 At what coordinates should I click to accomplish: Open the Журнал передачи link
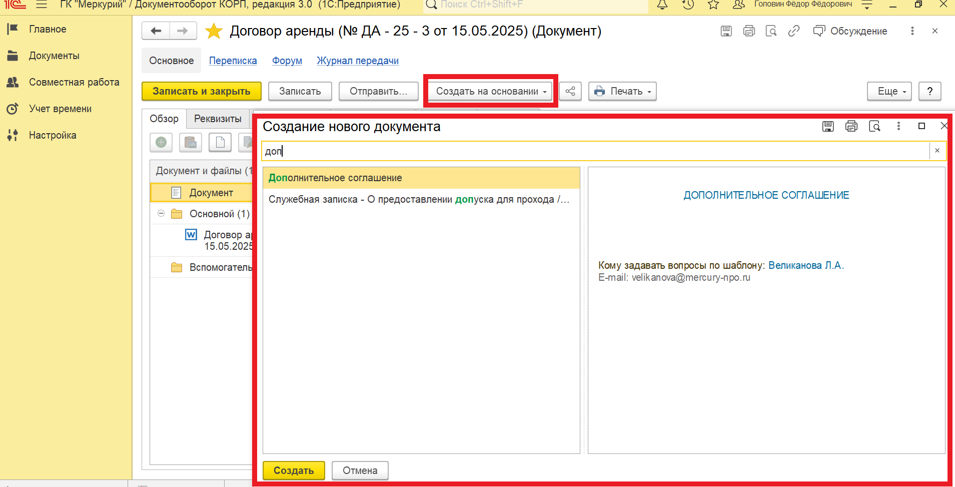[x=357, y=61]
